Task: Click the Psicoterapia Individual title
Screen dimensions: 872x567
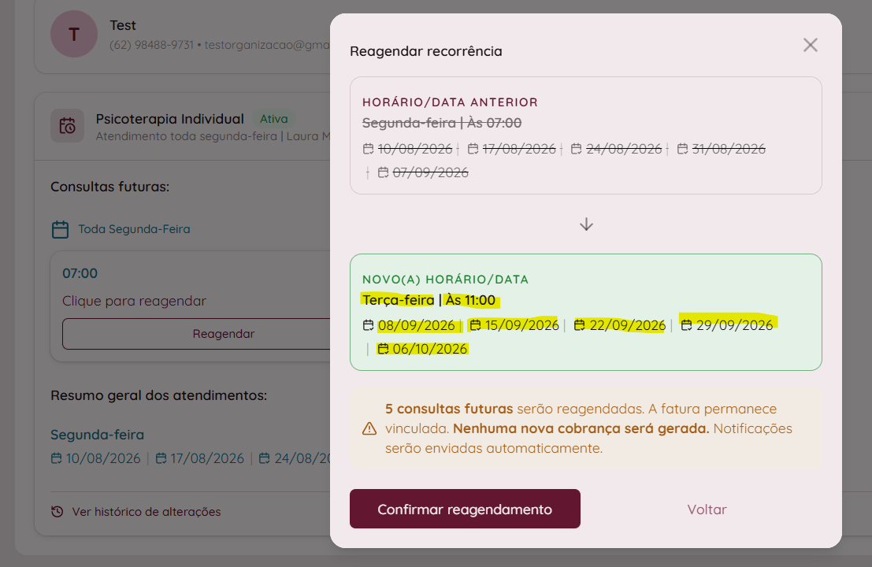Action: coord(169,119)
